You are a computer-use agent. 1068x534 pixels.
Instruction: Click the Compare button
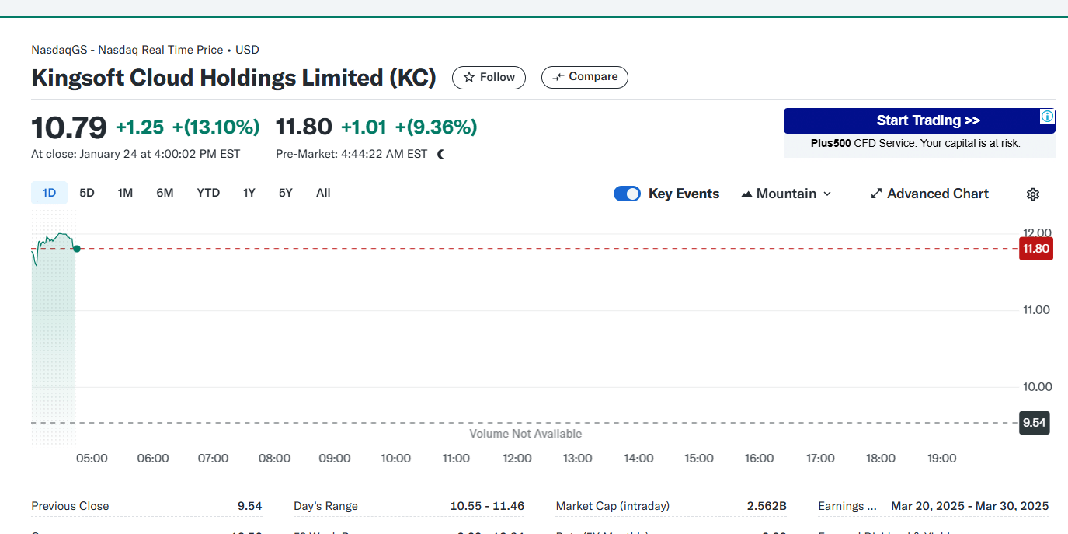click(585, 77)
